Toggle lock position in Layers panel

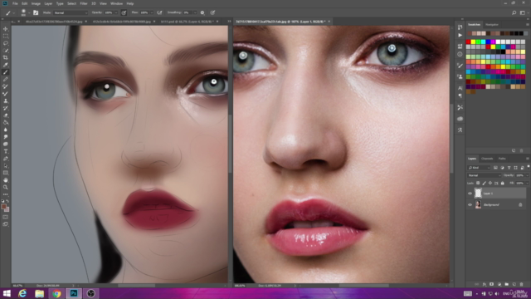[x=490, y=183]
